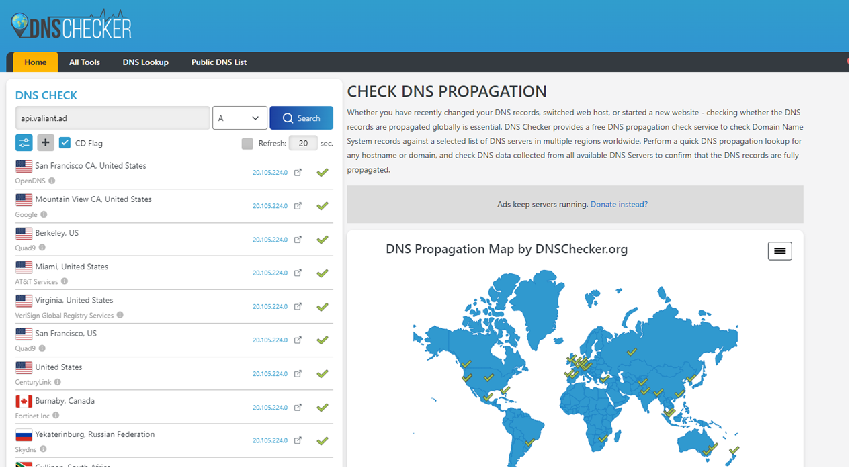Open external link icon for Burnaby, Canada row

(298, 408)
